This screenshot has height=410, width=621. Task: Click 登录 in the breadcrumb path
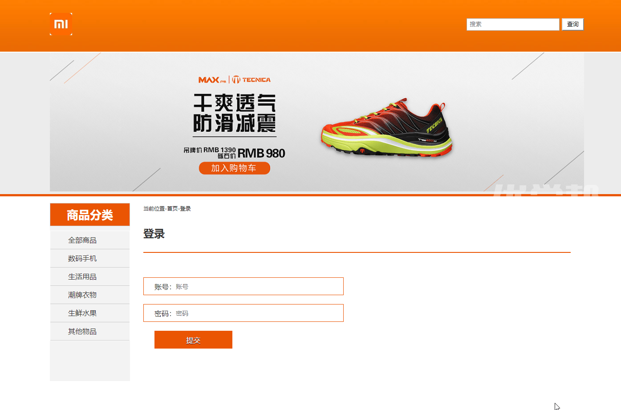(186, 209)
